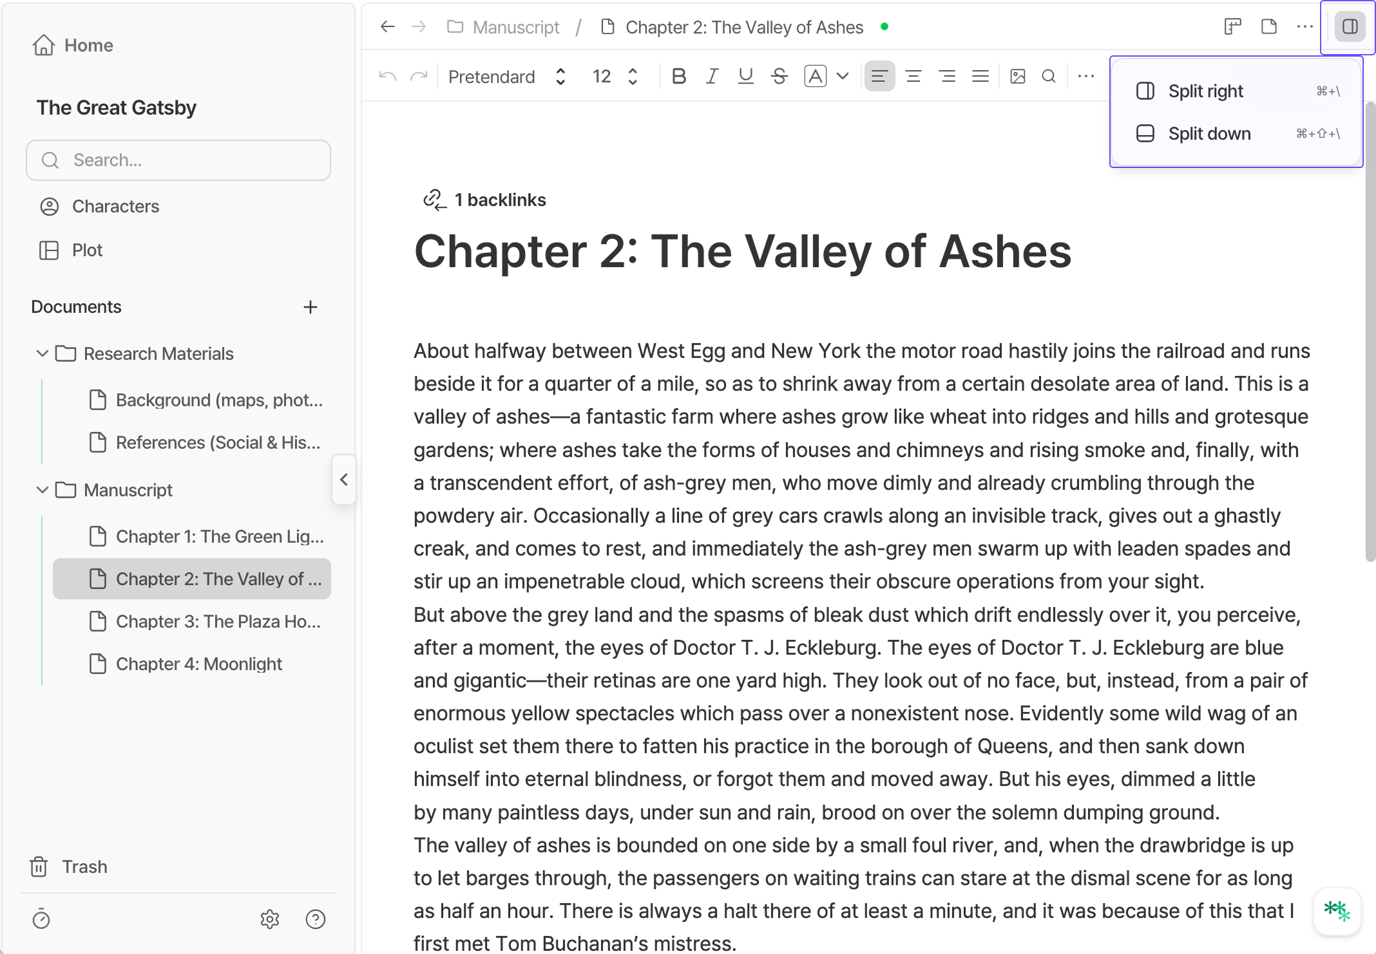
Task: Open Chapter 3: The Plaza Hotel document
Action: [x=192, y=621]
